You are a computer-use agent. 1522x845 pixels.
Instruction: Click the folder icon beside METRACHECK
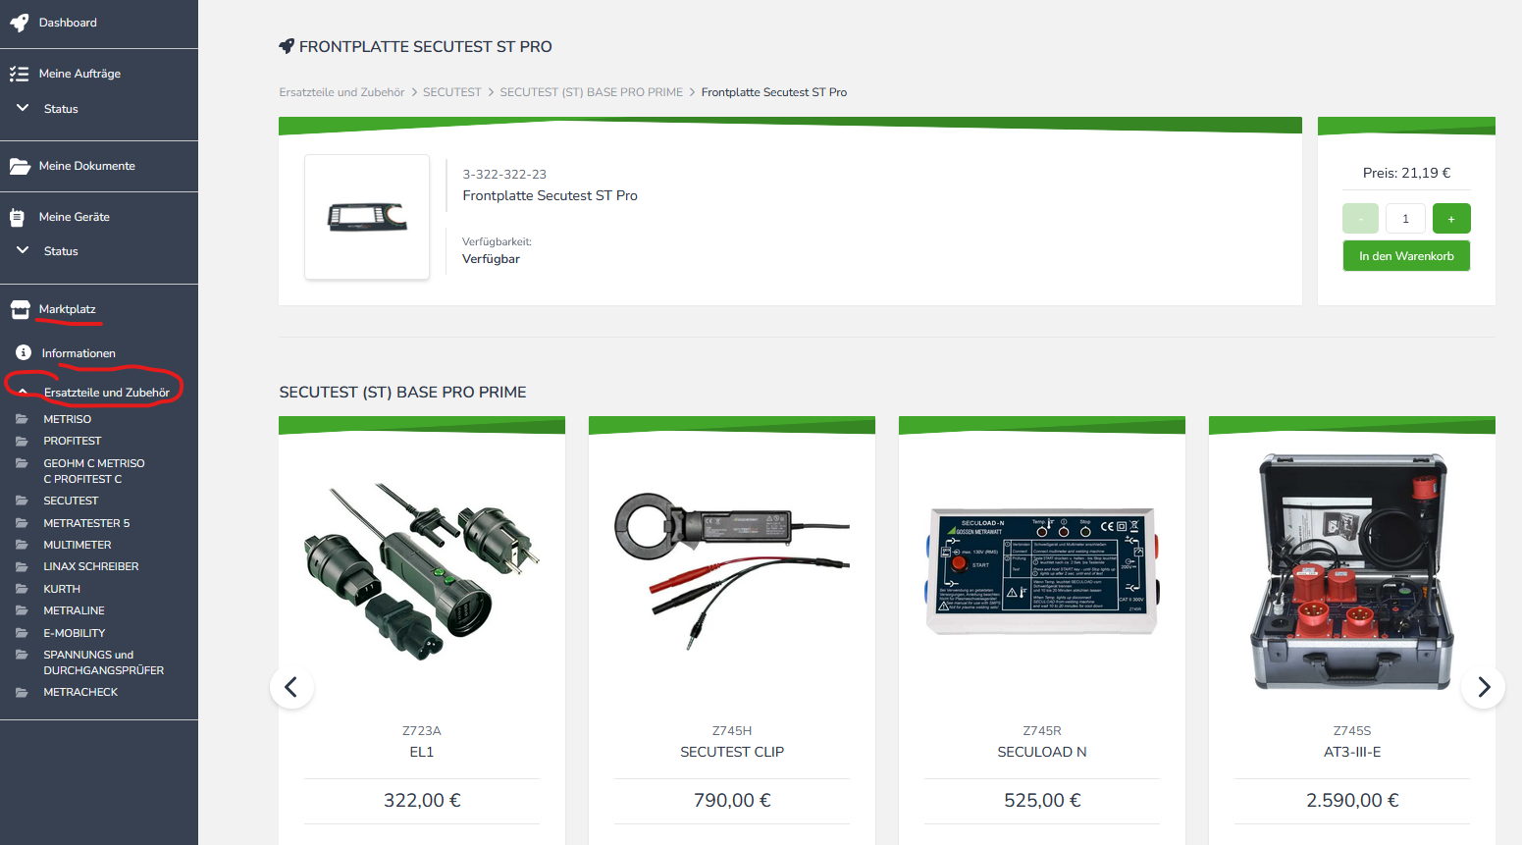click(22, 692)
